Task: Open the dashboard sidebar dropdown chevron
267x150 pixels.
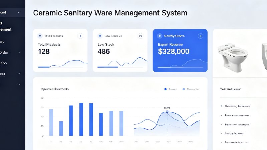Action: click(x=19, y=12)
